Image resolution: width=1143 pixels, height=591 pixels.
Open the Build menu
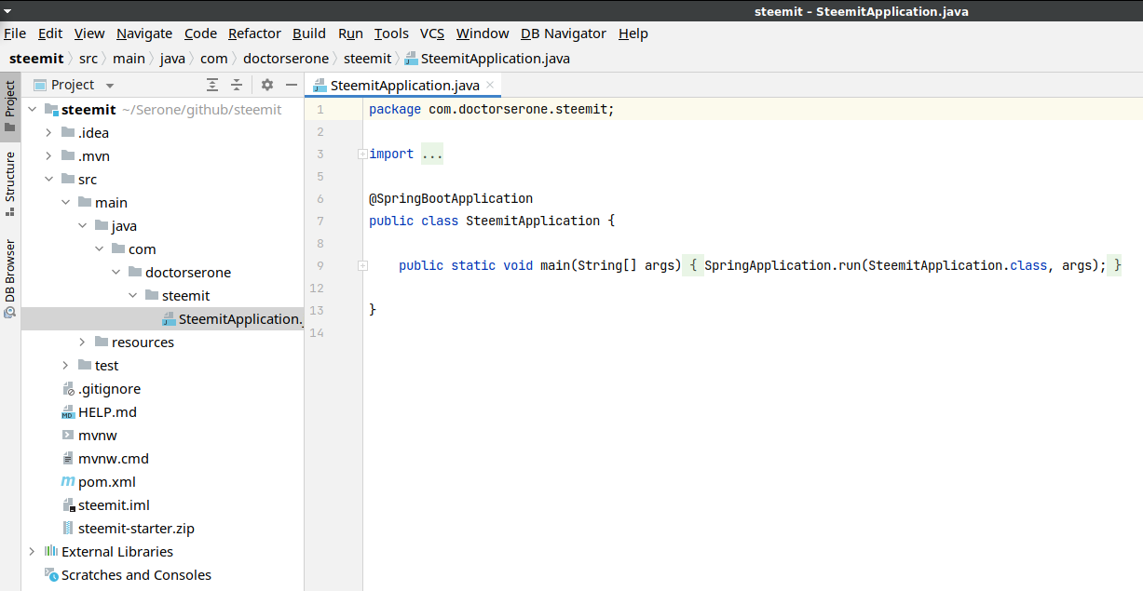tap(309, 34)
